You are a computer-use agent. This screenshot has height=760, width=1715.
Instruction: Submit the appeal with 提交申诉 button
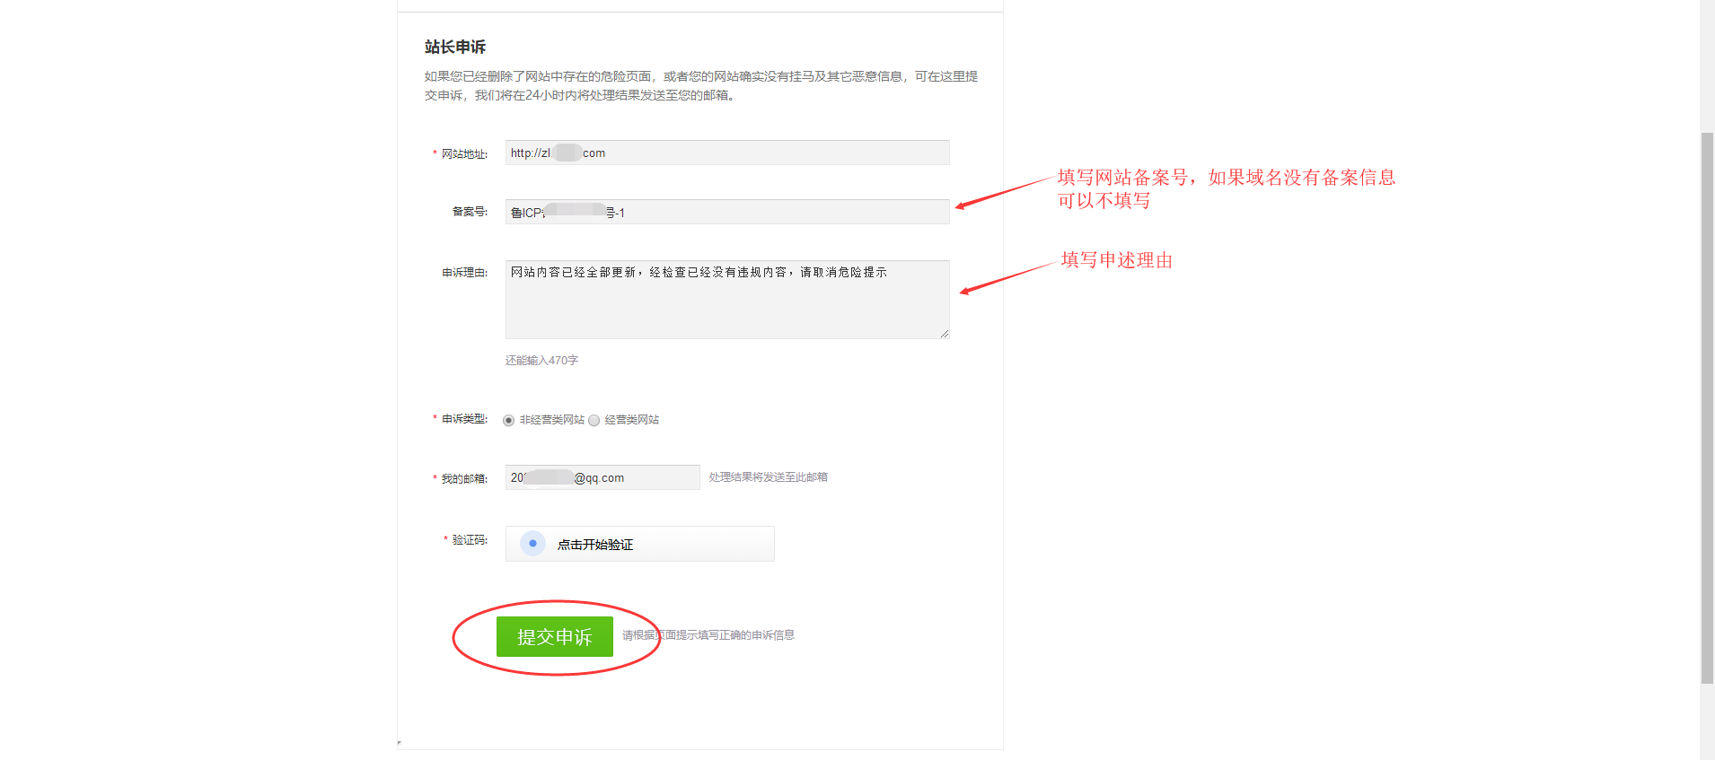click(x=555, y=637)
